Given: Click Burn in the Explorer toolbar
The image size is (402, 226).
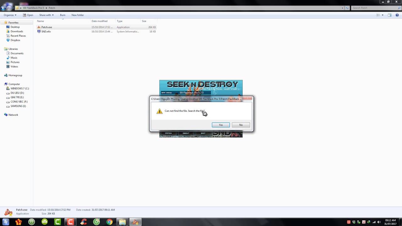Looking at the screenshot, I should 62,15.
